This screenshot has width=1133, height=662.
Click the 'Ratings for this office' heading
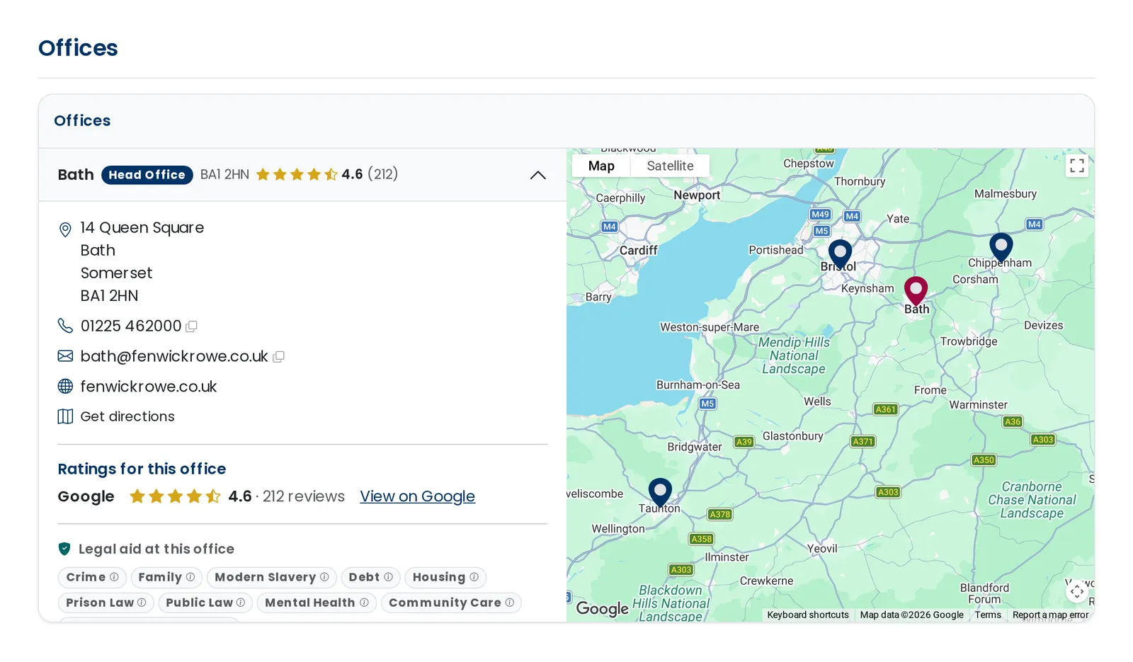[142, 469]
